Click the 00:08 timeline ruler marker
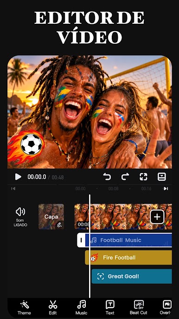This screenshot has height=319, width=179. [113, 189]
